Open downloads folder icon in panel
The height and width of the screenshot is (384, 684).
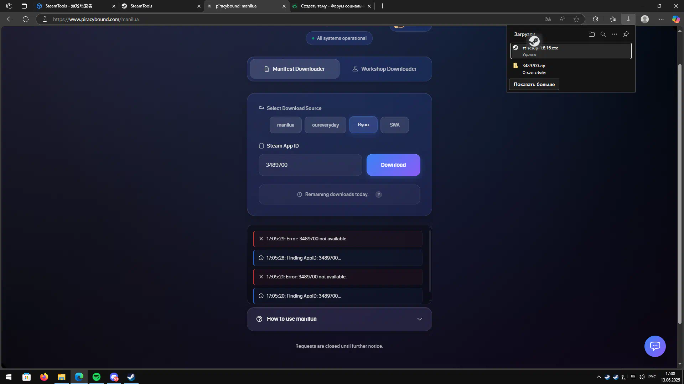click(592, 34)
